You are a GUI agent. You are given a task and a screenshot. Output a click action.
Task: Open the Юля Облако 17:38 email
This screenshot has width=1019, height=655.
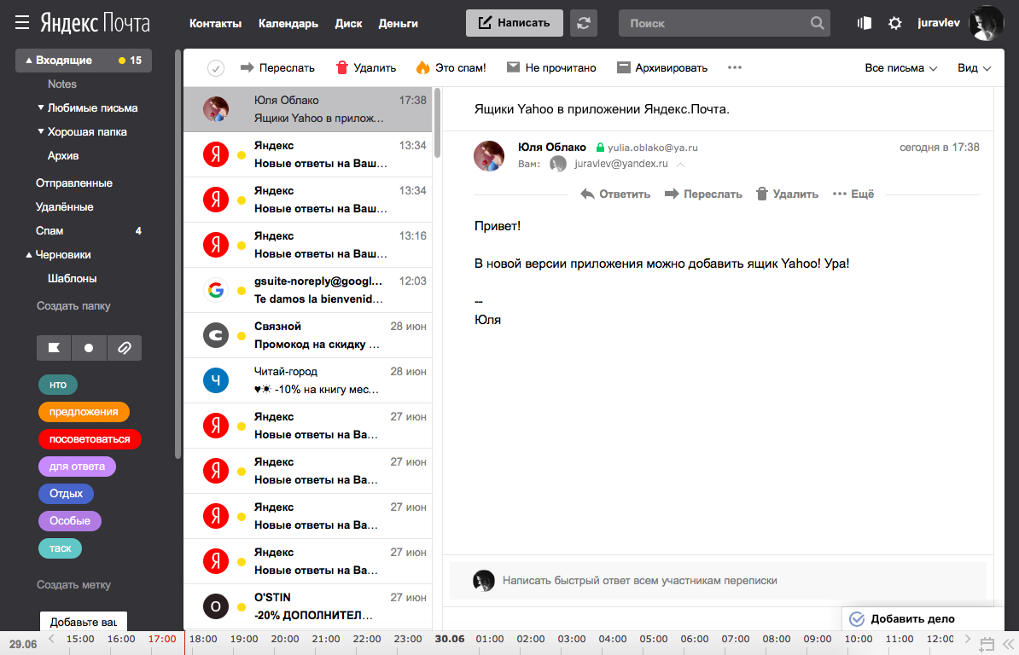[308, 109]
